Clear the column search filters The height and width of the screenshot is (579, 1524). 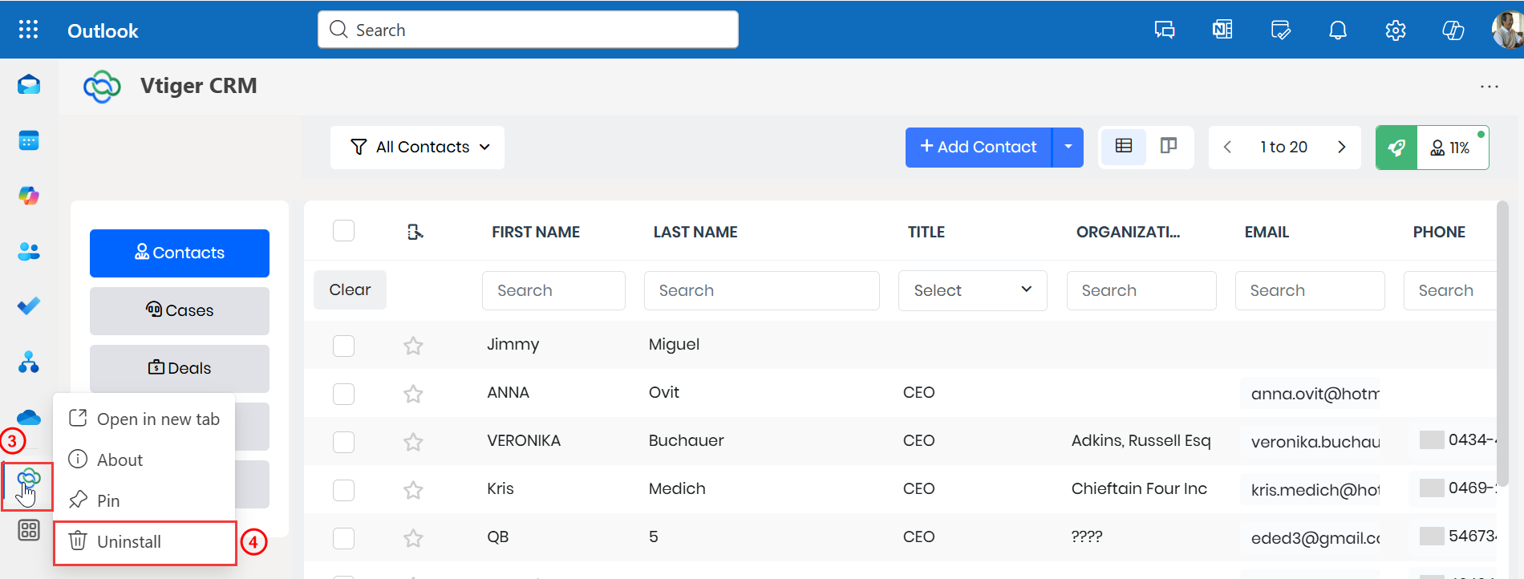[350, 289]
